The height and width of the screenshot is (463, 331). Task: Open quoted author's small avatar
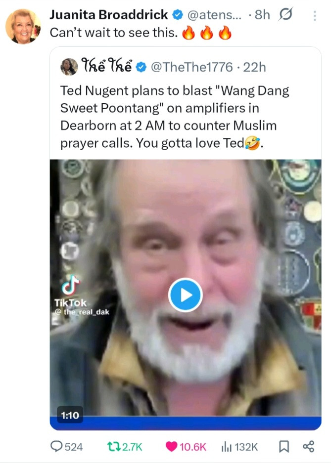pos(69,67)
